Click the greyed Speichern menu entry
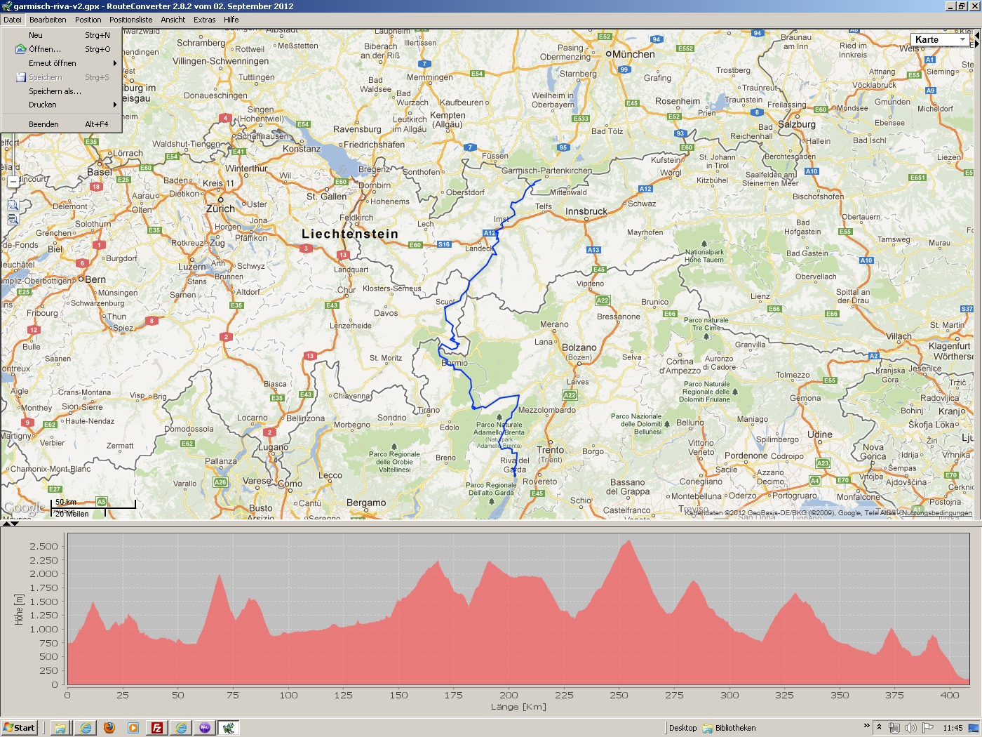 point(62,77)
